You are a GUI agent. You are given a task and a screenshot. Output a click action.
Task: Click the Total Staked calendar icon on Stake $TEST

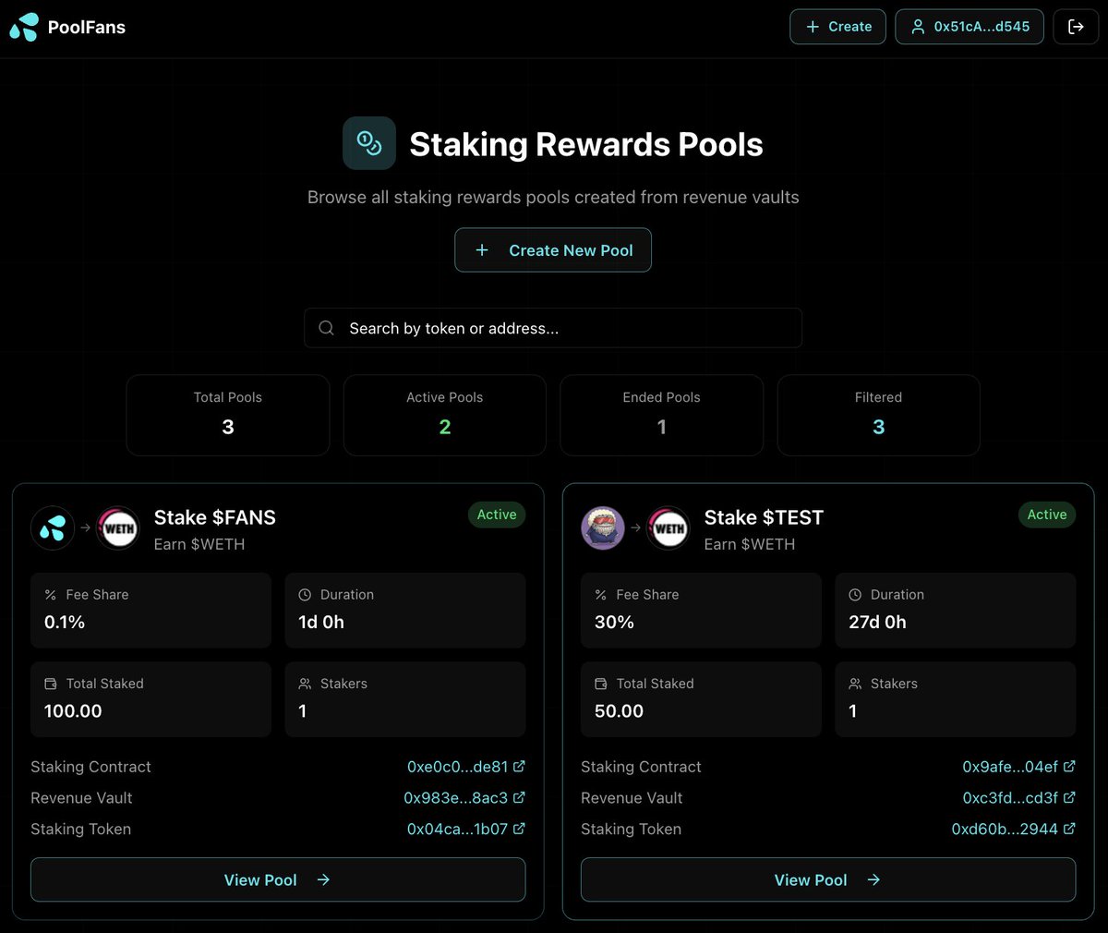pos(600,684)
